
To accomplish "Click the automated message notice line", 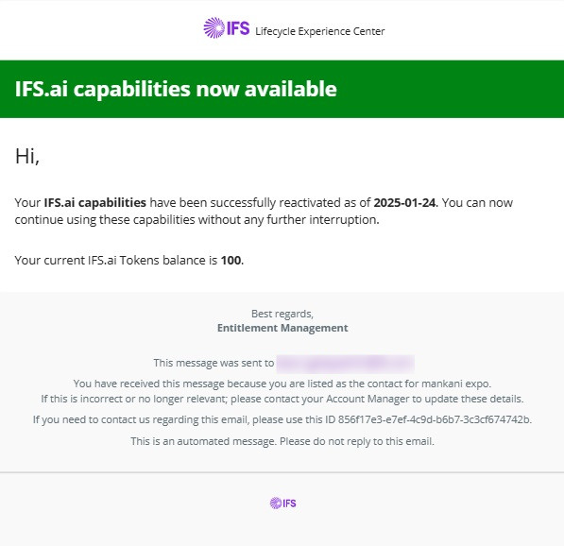I will 282,441.
